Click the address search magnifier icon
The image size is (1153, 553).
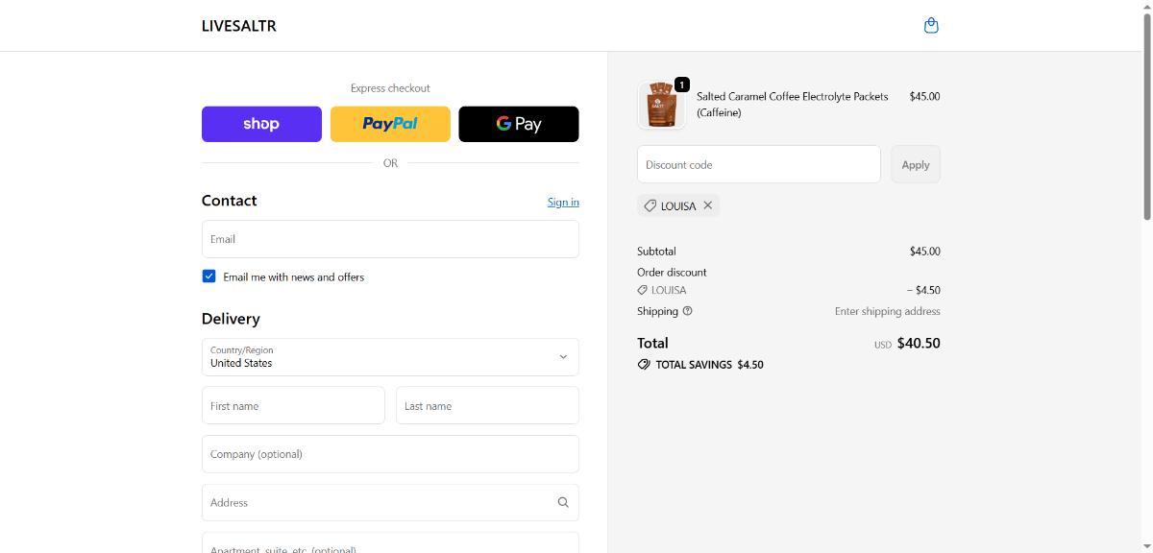coord(563,502)
